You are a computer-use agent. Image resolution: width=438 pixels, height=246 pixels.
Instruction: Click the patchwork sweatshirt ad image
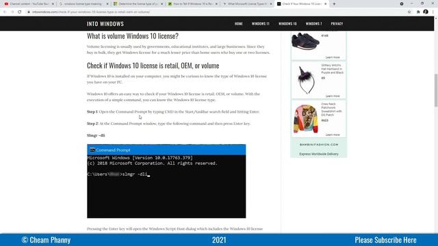point(306,119)
